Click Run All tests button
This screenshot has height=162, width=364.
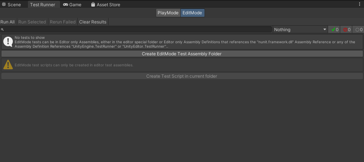(x=8, y=22)
